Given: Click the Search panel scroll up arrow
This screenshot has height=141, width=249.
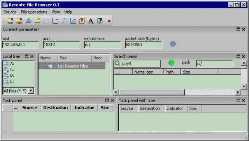Looking at the screenshot, I should [x=244, y=63].
